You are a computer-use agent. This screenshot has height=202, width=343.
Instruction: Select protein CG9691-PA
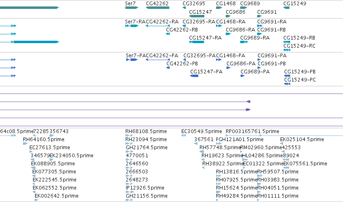coord(272,56)
